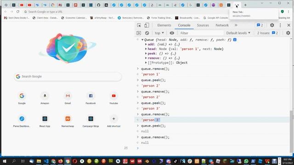
Task: Open the console settings gear beside issues
Action: [288, 33]
